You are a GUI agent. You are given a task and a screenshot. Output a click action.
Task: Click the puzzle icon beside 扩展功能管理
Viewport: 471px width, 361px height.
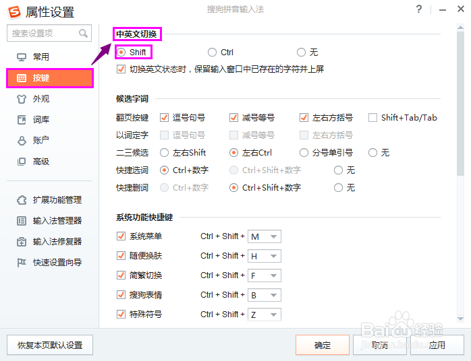[22, 199]
